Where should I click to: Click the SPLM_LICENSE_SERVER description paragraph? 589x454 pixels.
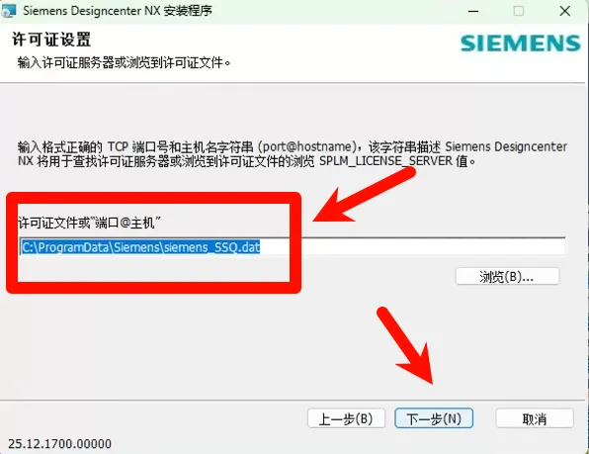(x=293, y=153)
